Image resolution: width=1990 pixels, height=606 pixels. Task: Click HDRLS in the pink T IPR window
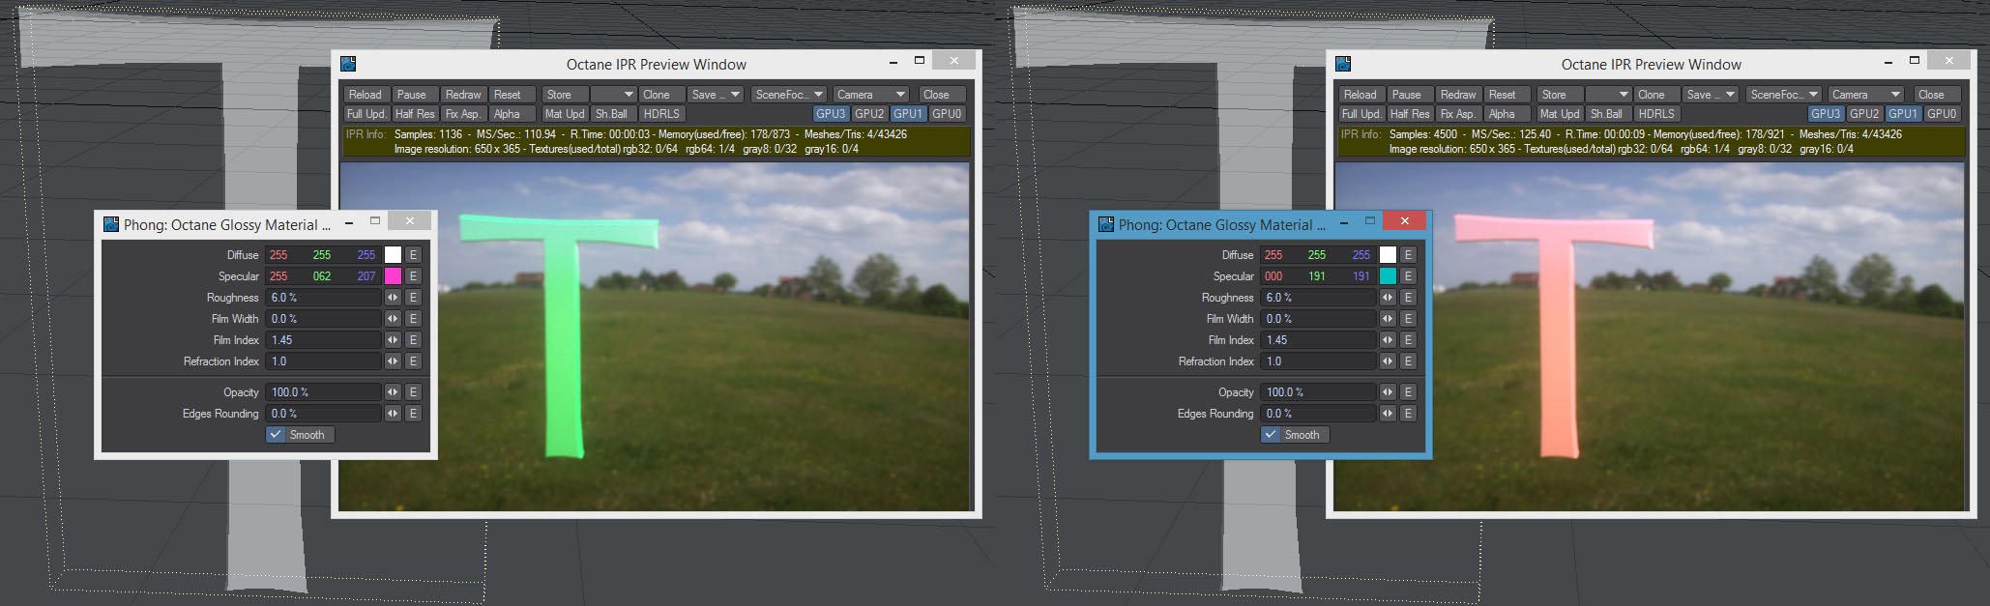[1657, 114]
